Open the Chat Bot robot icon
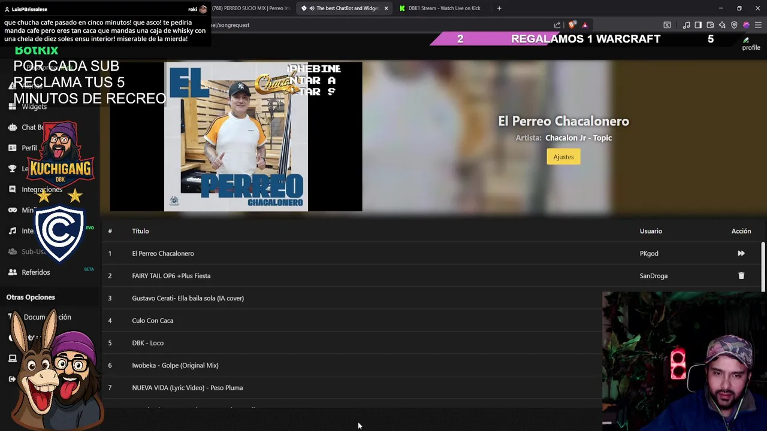Viewport: 767px width, 431px height. click(12, 128)
